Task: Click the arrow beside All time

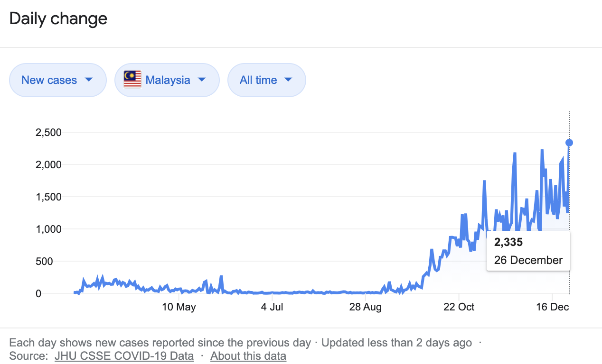Action: point(288,80)
